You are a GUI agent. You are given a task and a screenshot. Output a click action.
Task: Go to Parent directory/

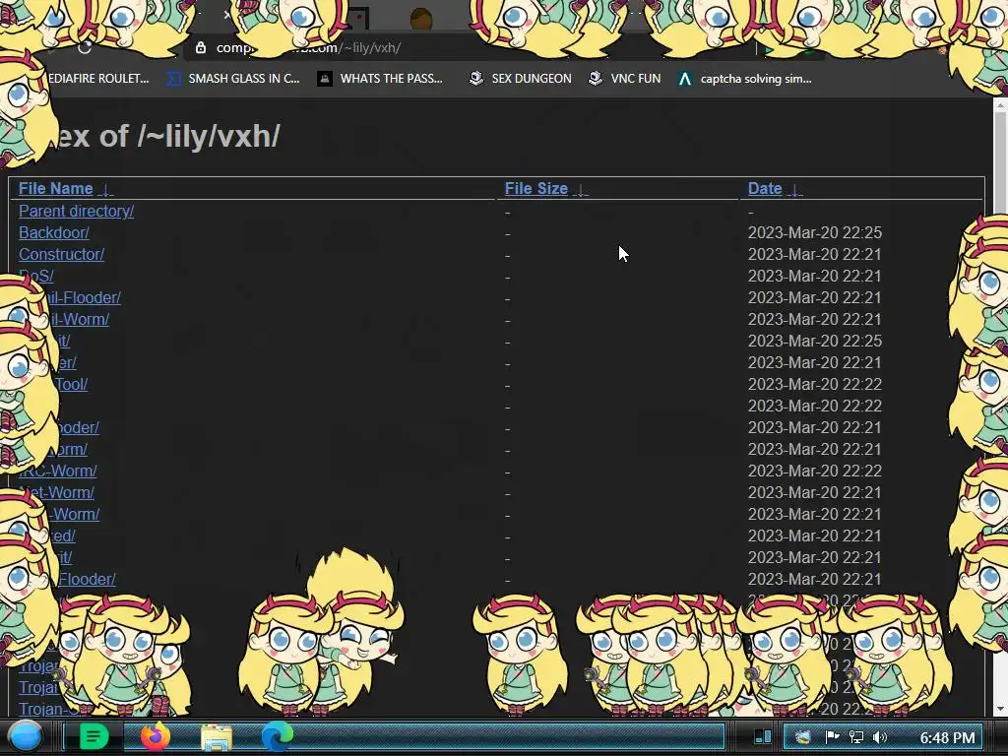[77, 211]
